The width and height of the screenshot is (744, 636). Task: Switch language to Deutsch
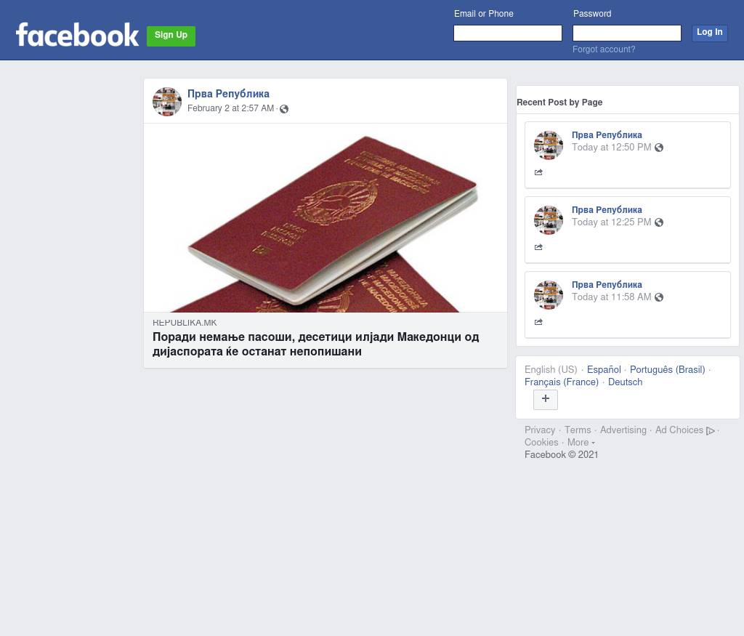click(x=625, y=382)
